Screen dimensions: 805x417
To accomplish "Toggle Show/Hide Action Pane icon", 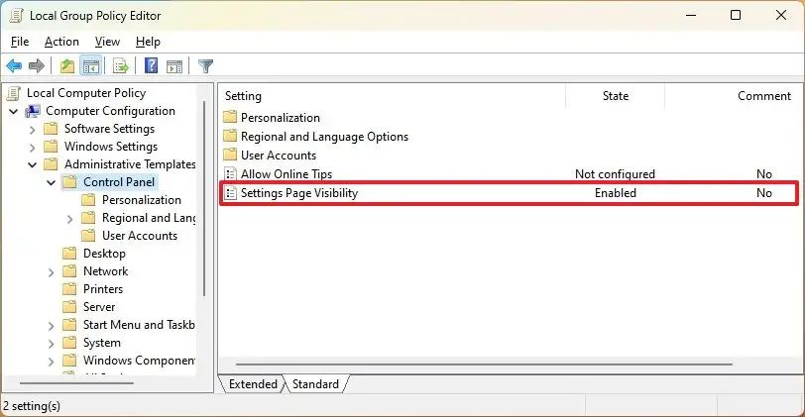I will [x=174, y=65].
